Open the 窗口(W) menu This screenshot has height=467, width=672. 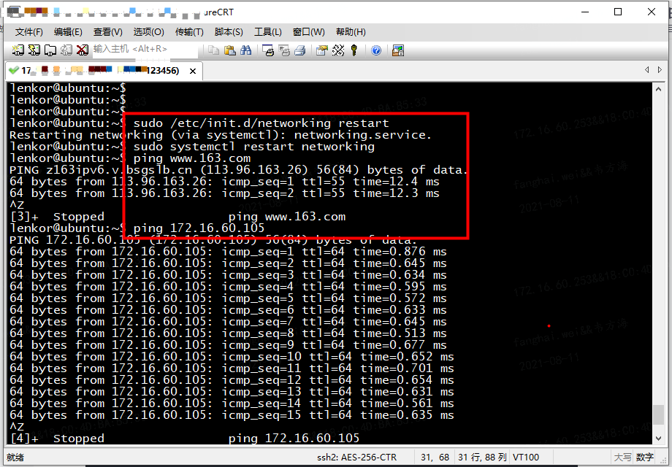click(308, 32)
